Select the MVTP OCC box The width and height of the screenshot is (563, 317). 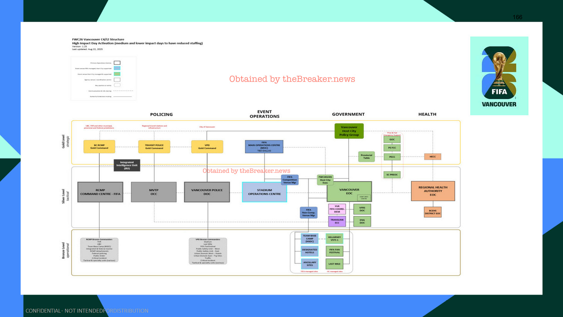pyautogui.click(x=154, y=192)
